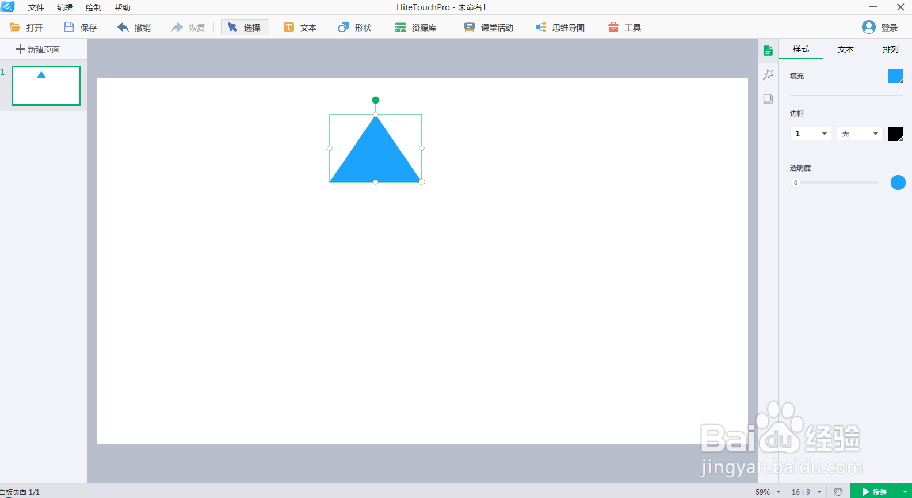Expand the border width dropdown showing 1
This screenshot has width=912, height=498.
pyautogui.click(x=811, y=134)
